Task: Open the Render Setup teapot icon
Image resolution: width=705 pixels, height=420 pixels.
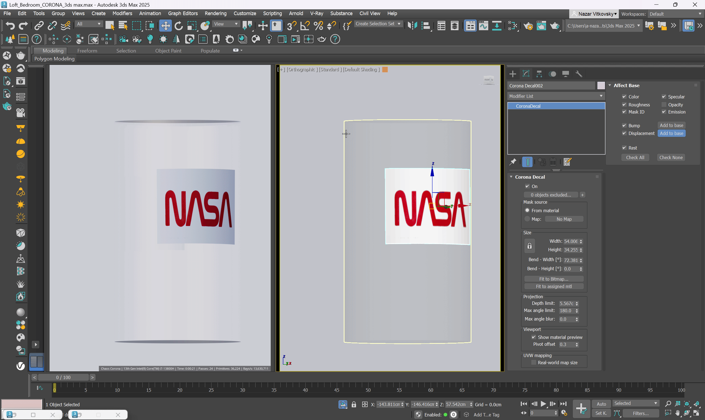Action: pyautogui.click(x=528, y=26)
